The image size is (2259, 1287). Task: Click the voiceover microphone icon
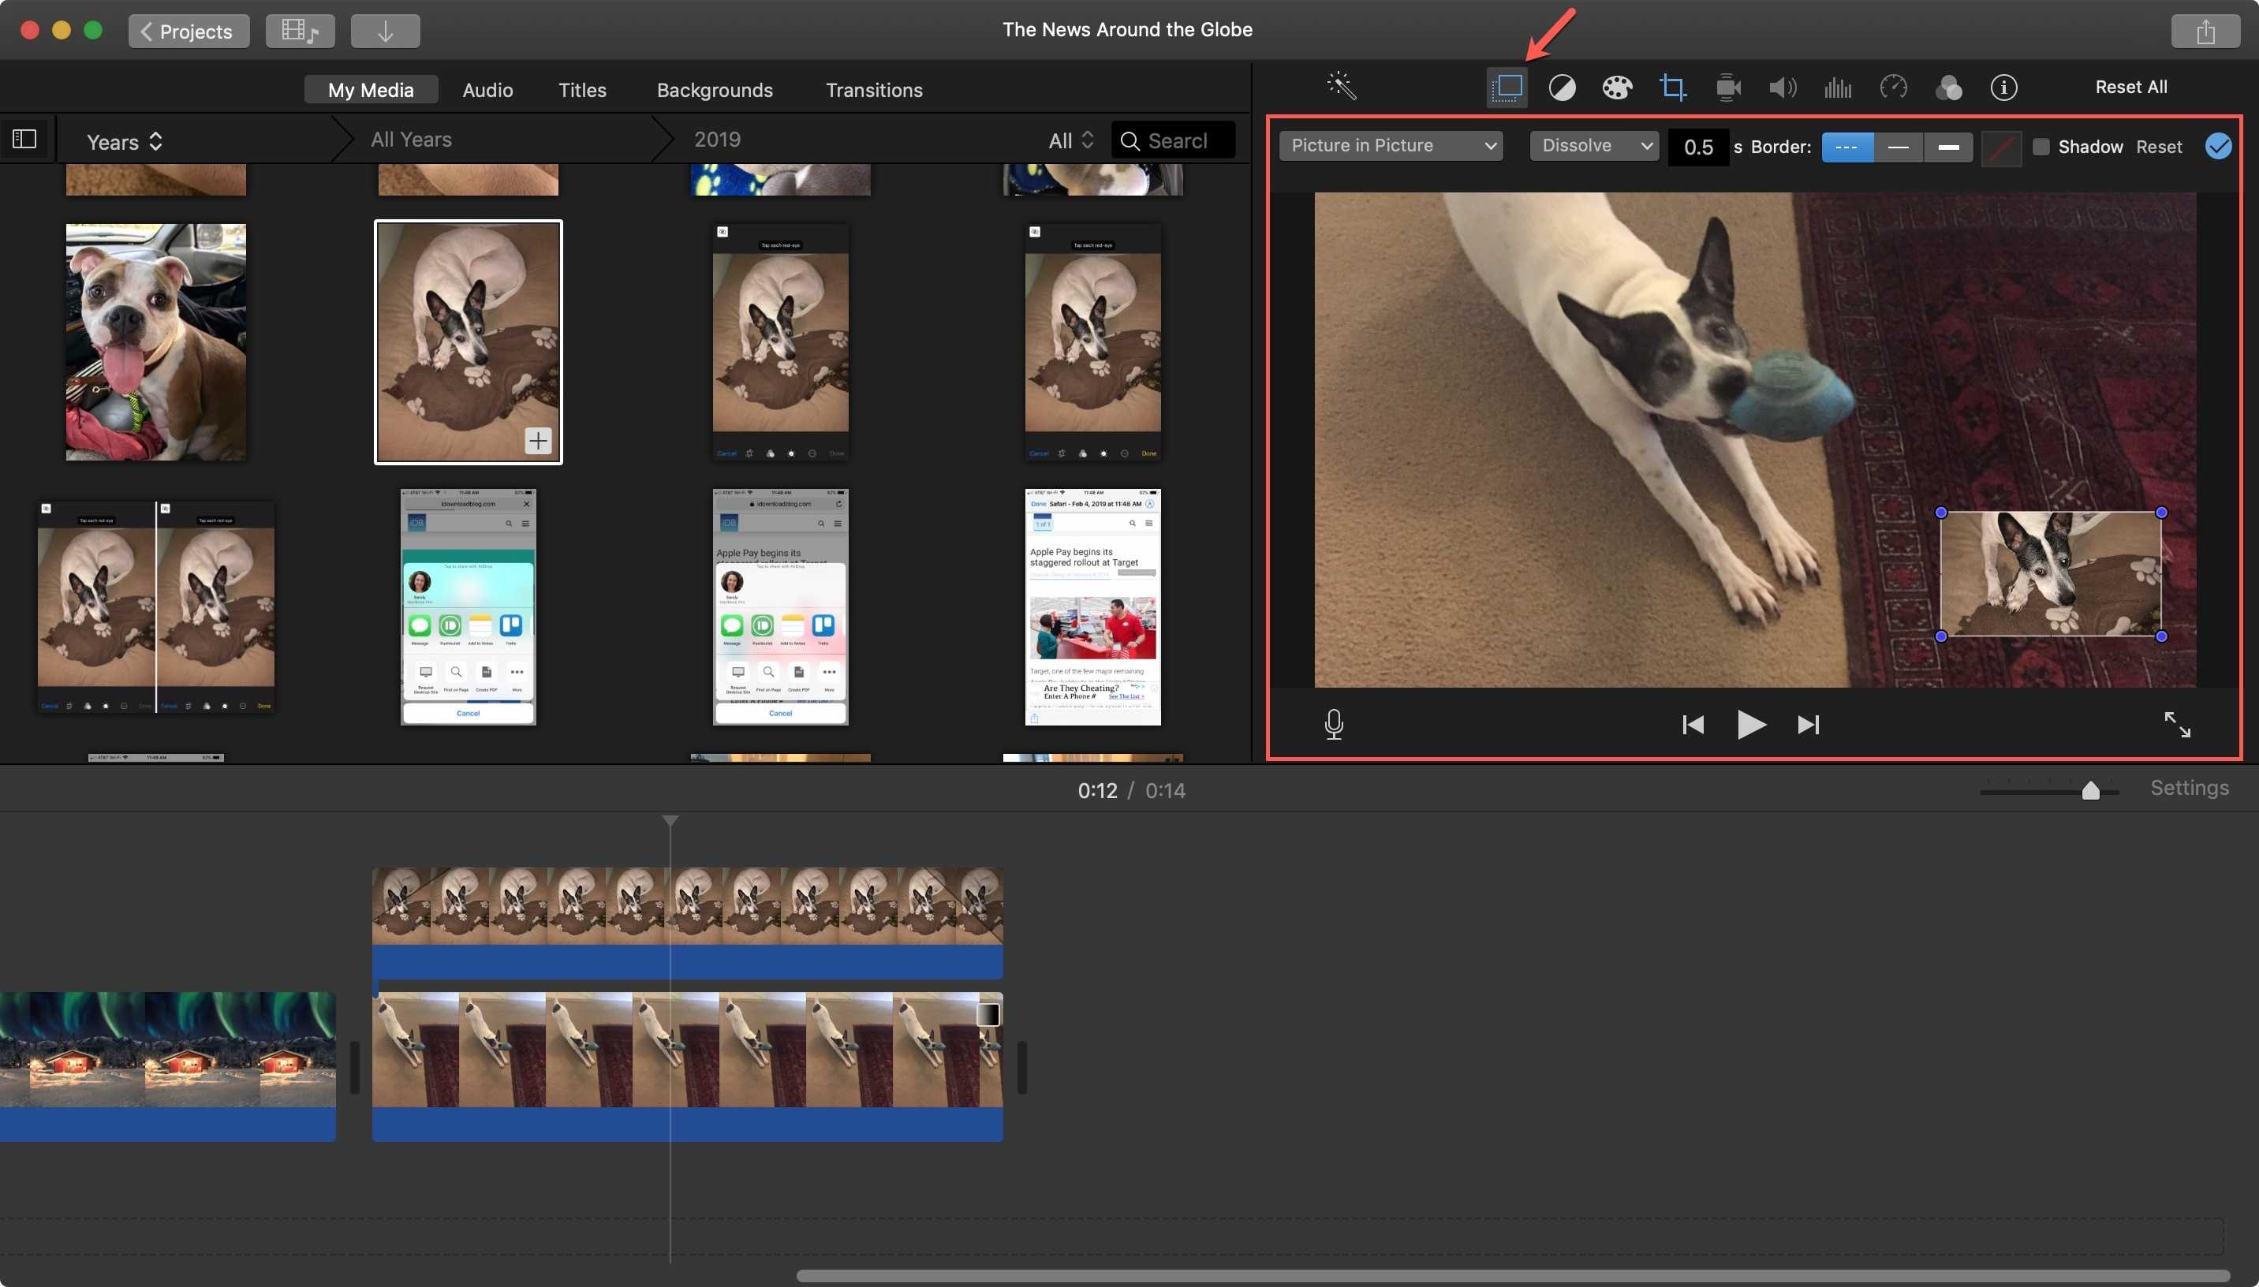1334,724
